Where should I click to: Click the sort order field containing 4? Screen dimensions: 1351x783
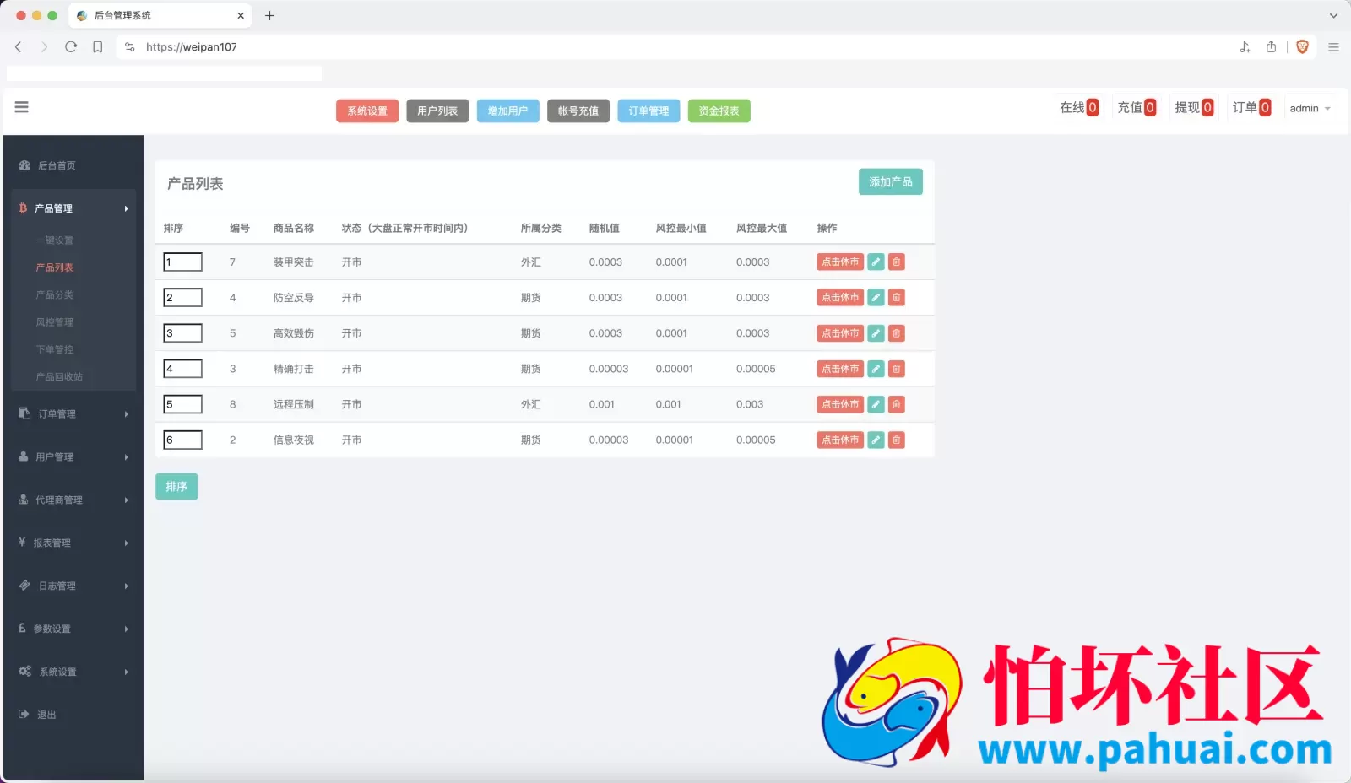[182, 369]
